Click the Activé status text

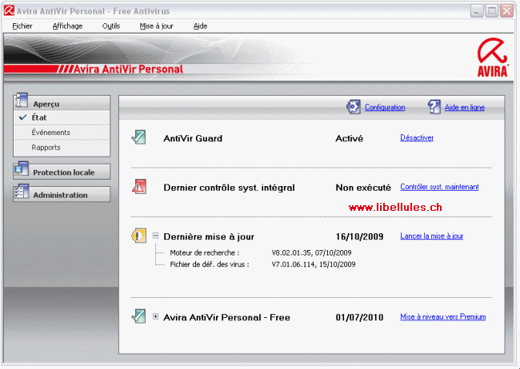point(350,138)
